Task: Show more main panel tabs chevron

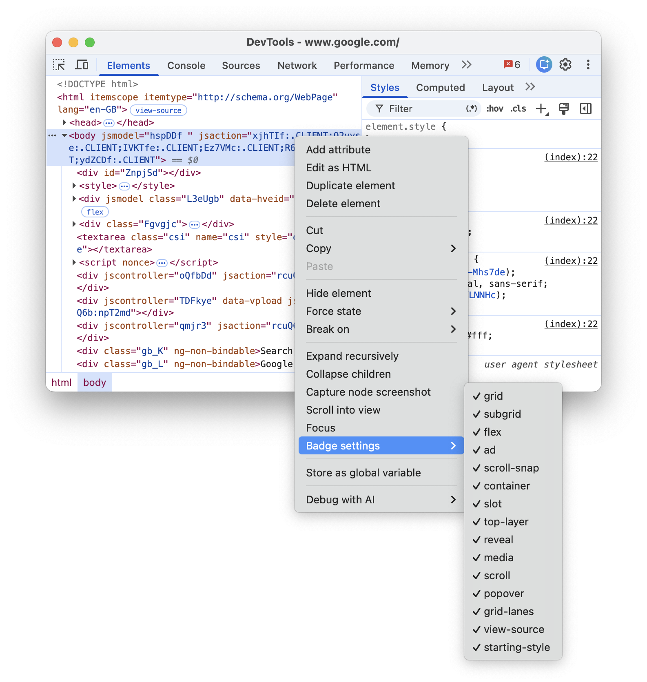Action: pos(467,65)
